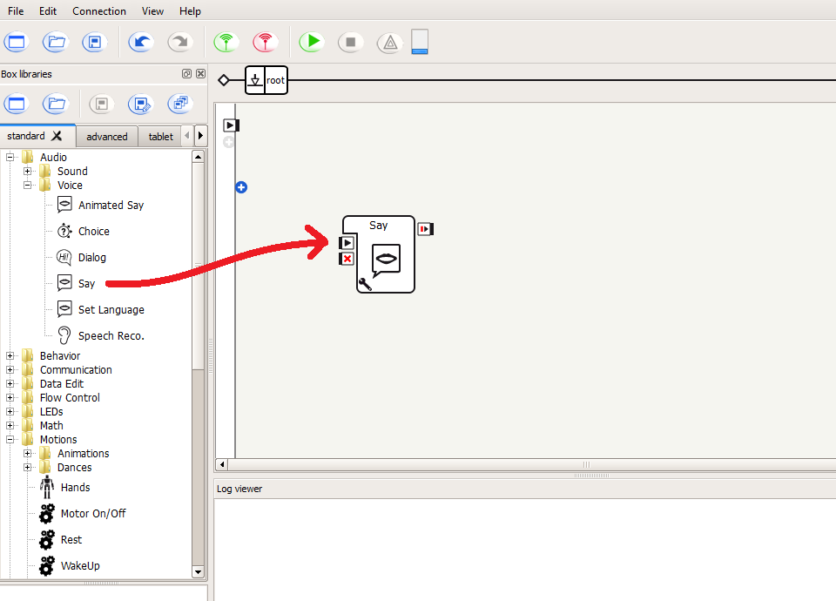Click the battery level indicator in toolbar
836x601 pixels.
pyautogui.click(x=420, y=42)
